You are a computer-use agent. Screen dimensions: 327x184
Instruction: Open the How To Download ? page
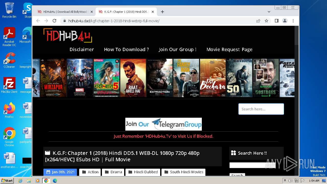point(126,50)
